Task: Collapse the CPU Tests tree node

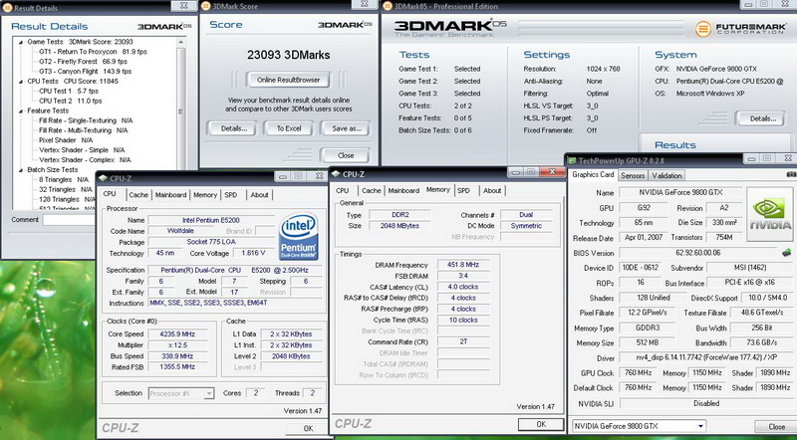Action: coord(21,82)
